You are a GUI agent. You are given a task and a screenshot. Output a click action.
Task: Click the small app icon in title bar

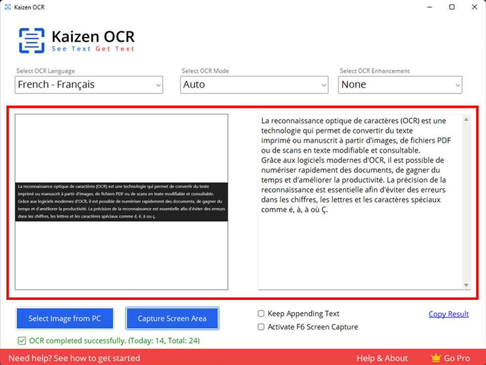pyautogui.click(x=7, y=7)
